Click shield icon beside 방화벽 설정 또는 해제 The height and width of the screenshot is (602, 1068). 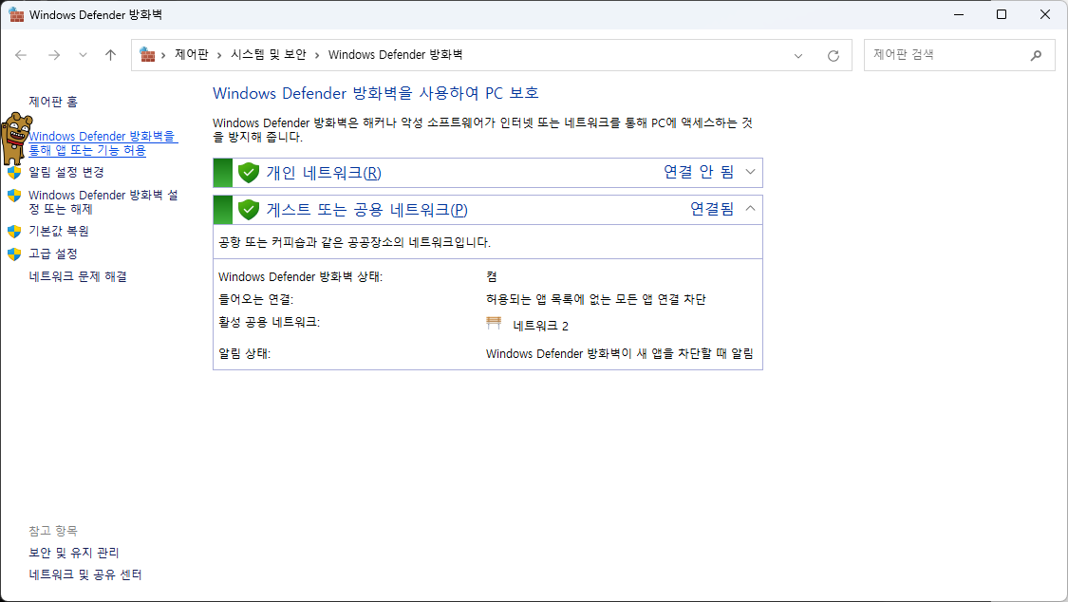click(14, 196)
